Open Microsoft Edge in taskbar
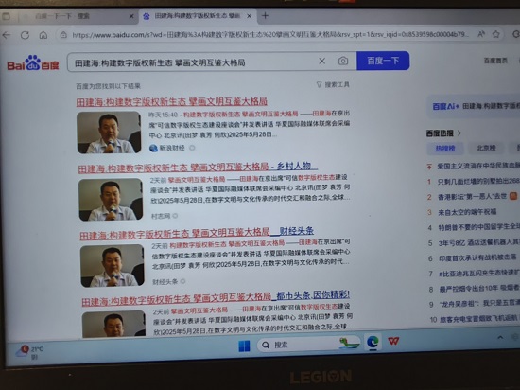Viewport: 520px width, 390px height. (373, 342)
